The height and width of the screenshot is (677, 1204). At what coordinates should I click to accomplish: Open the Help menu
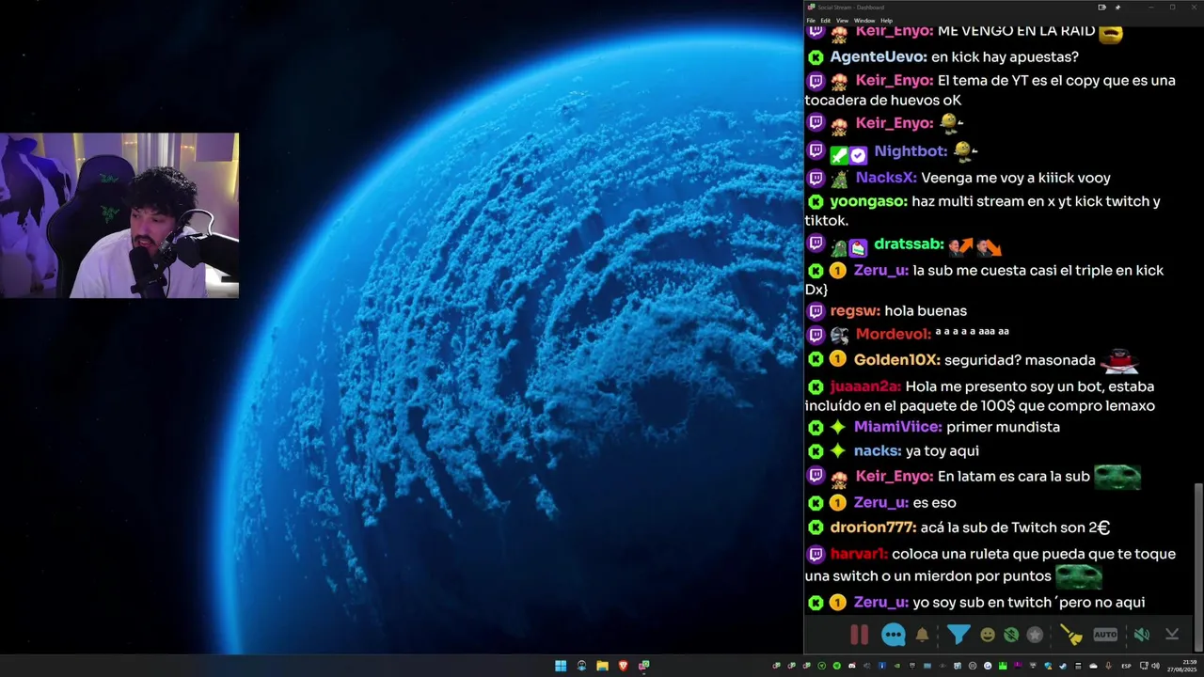click(886, 20)
